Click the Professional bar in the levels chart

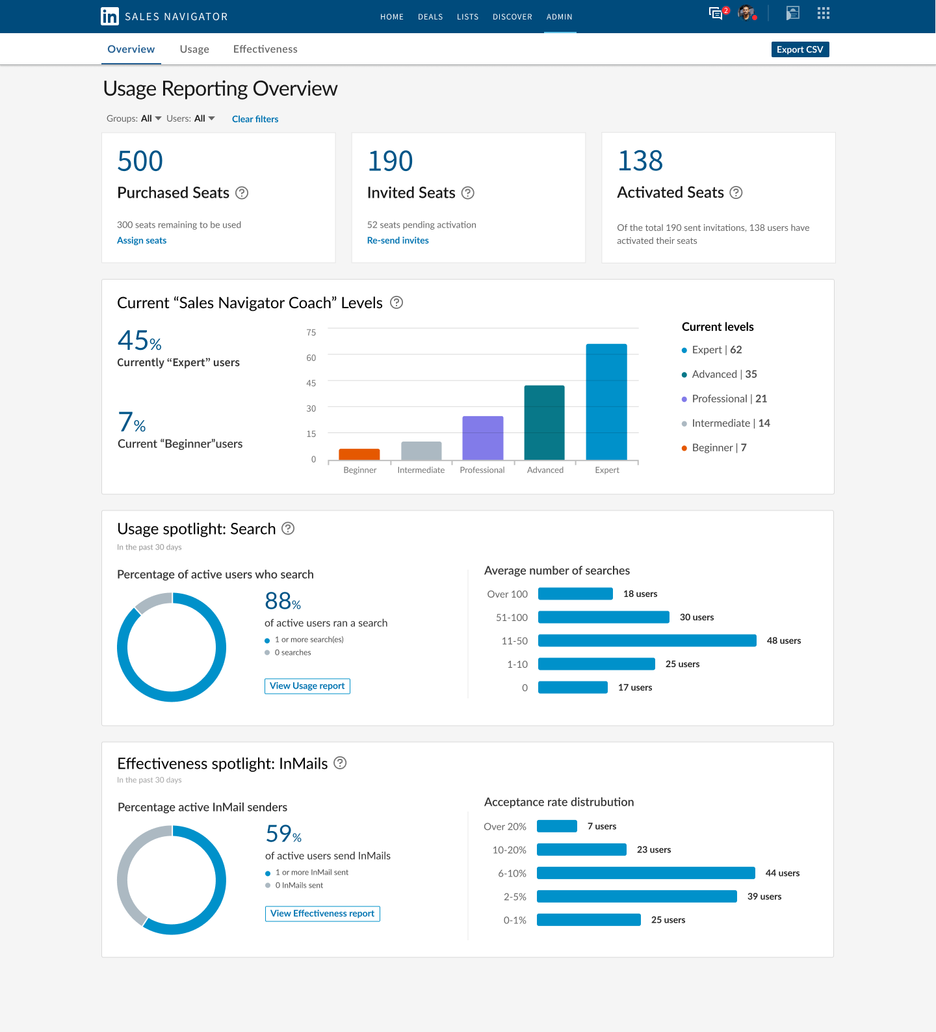(x=483, y=438)
